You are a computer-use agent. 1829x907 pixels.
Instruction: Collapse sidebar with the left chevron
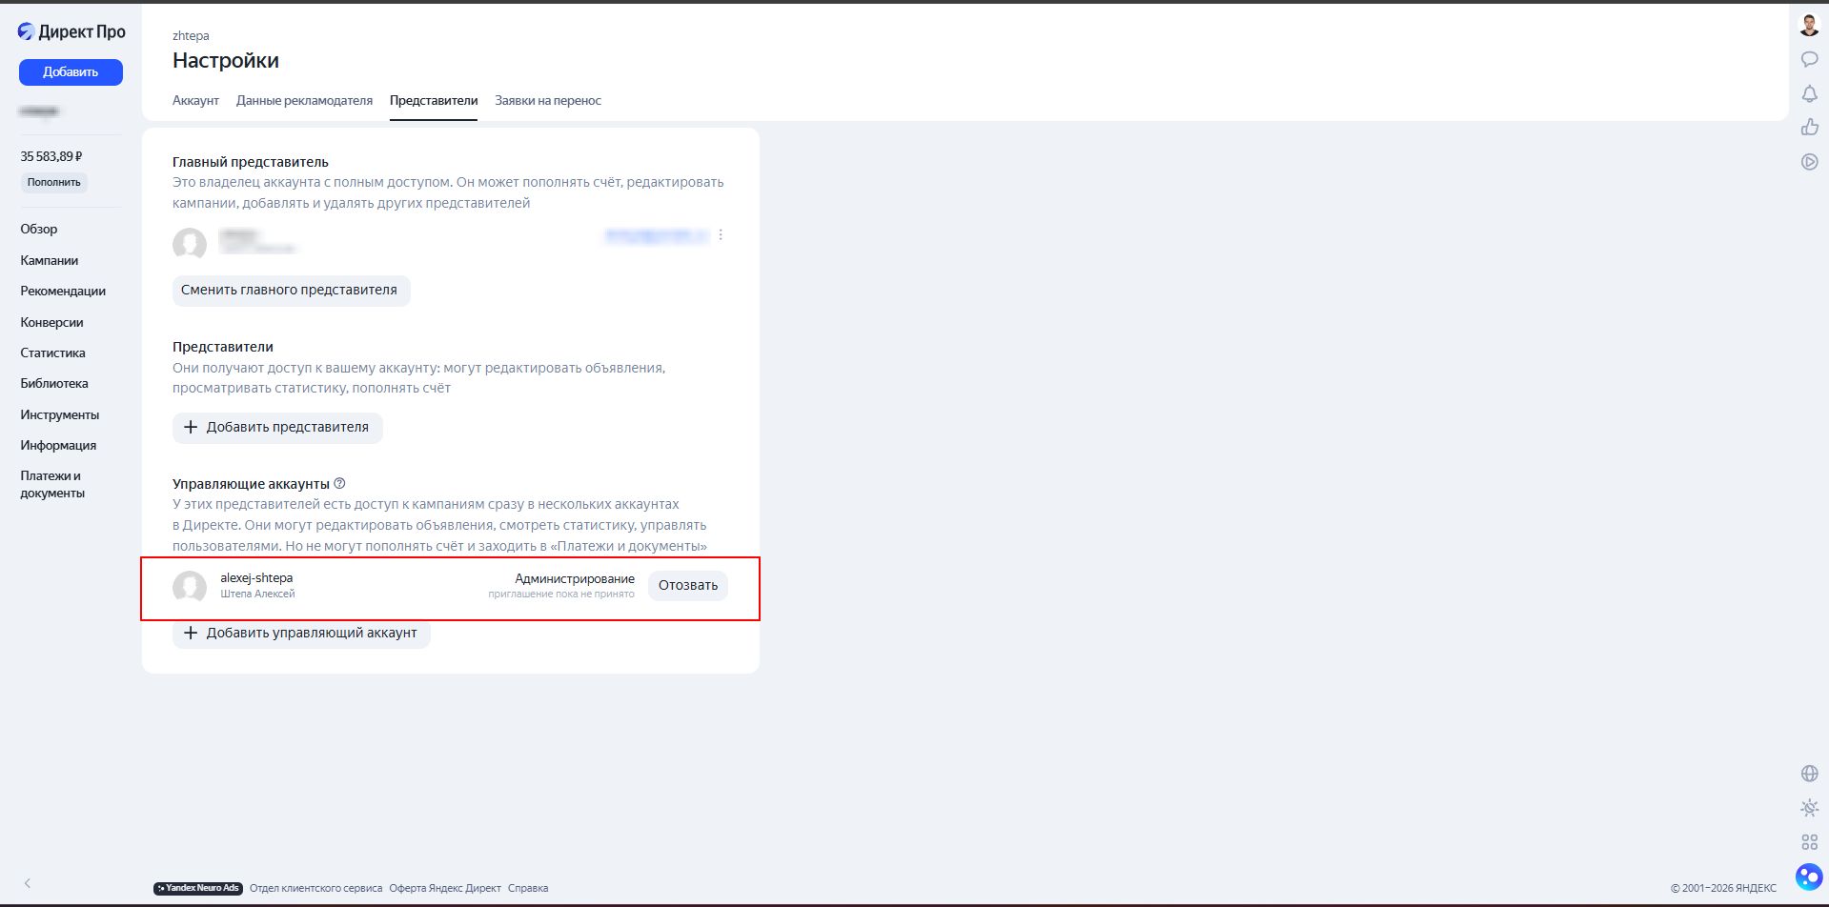coord(27,883)
